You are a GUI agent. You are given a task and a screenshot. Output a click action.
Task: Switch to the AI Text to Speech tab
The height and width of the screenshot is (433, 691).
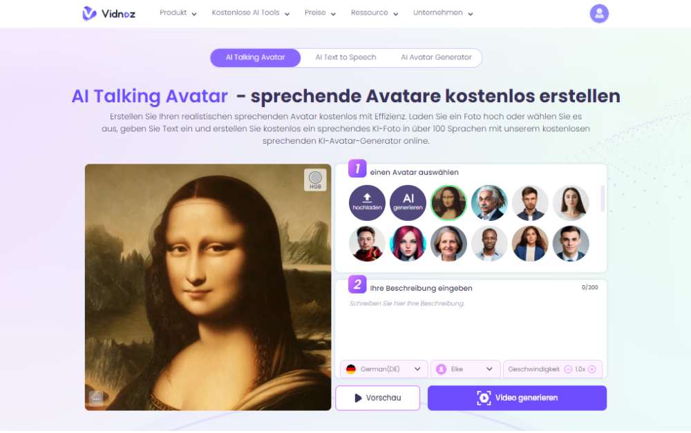click(345, 57)
